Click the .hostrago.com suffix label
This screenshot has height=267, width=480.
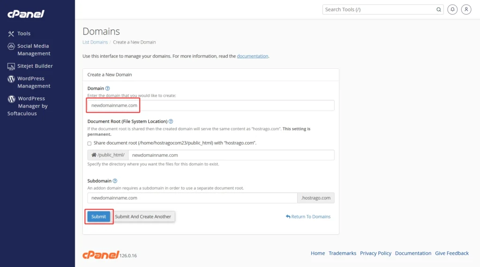[x=315, y=198]
